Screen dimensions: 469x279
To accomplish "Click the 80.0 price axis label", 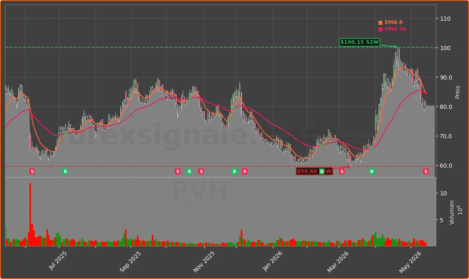I will coord(446,106).
